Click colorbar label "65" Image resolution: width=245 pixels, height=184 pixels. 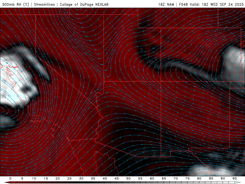click(164, 178)
